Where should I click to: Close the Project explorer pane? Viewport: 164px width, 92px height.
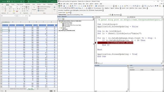tap(93, 17)
